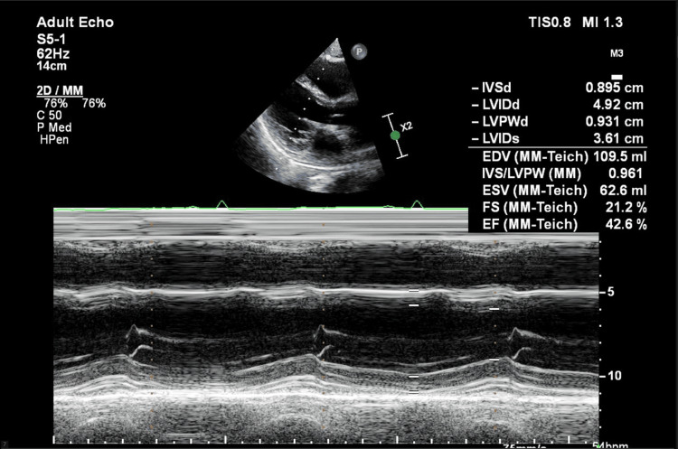678x449 pixels.
Task: Select the S5-1 transducer label
Action: (x=52, y=40)
